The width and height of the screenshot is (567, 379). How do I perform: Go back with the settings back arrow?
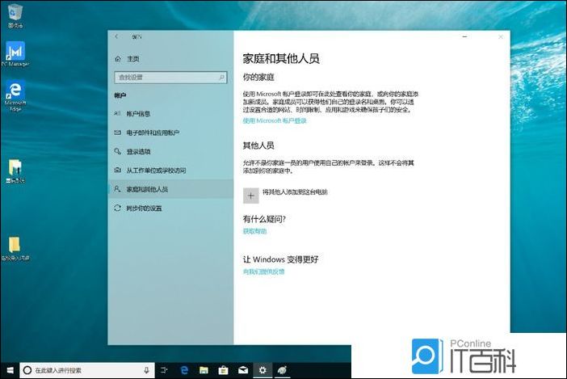(x=116, y=36)
